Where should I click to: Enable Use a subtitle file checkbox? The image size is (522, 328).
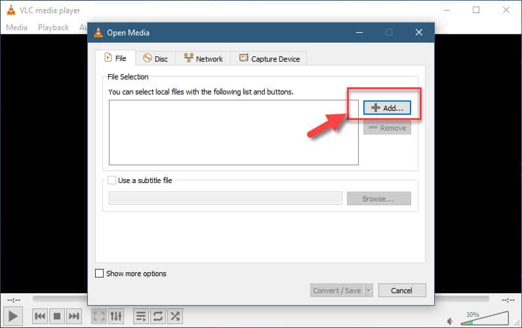tap(112, 180)
